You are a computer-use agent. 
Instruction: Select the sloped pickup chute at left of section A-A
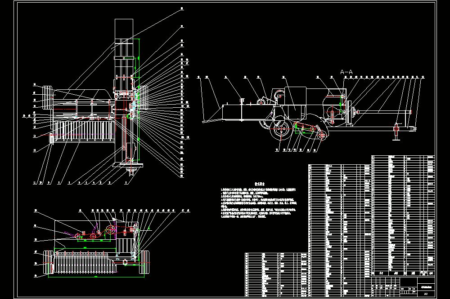(213, 114)
